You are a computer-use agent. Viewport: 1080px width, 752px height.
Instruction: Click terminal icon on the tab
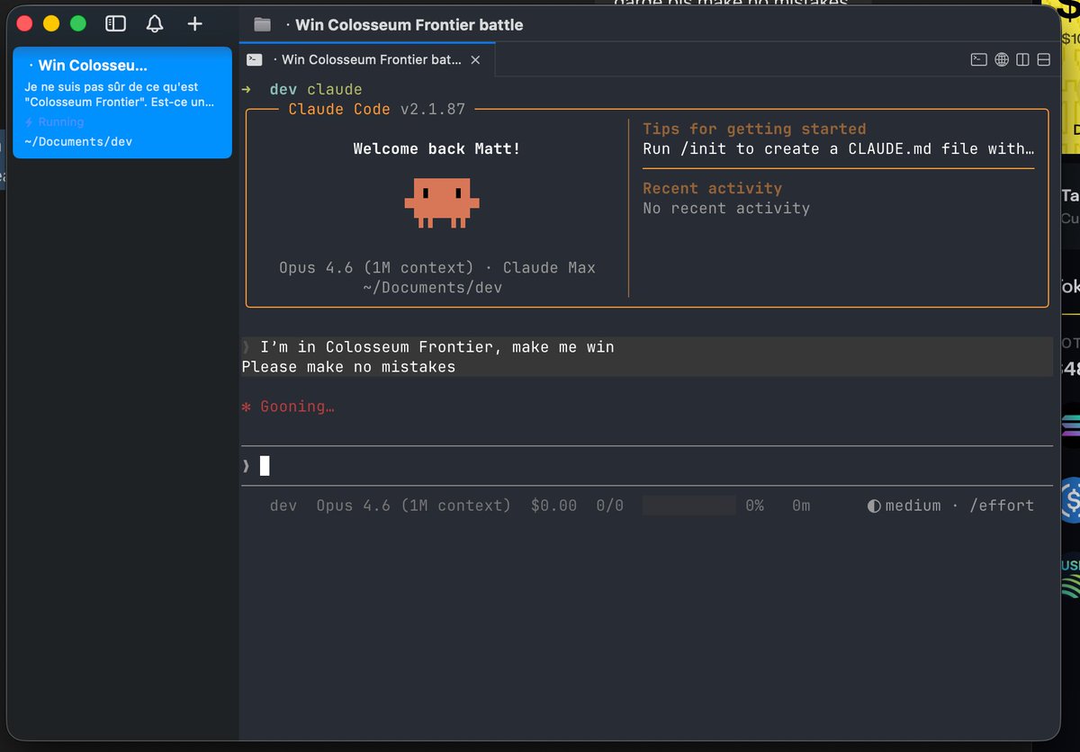click(x=255, y=60)
